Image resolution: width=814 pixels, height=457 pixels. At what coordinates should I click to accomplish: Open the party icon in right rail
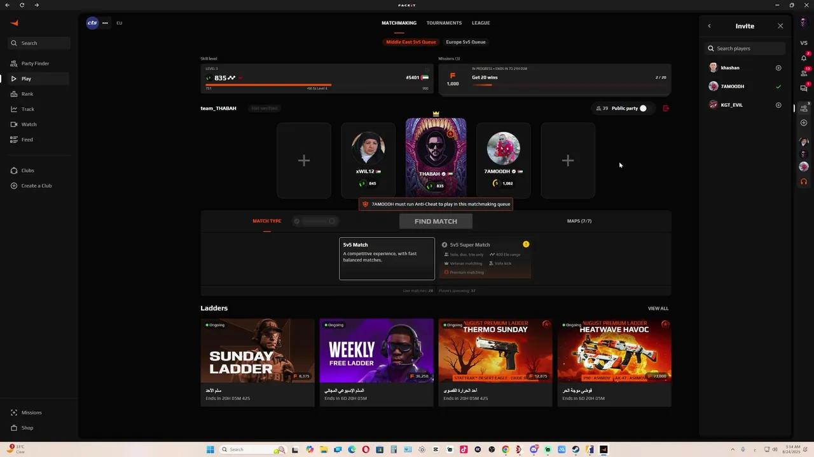(x=804, y=108)
